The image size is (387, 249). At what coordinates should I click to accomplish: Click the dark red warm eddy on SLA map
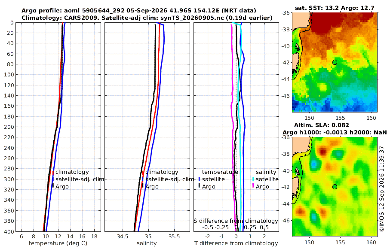322,151
